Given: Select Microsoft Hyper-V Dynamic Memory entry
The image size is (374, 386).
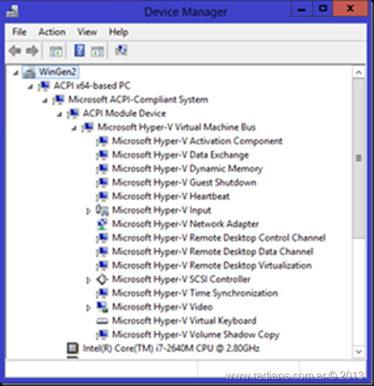Looking at the screenshot, I should pos(187,169).
